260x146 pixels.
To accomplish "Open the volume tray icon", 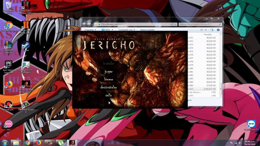I will [x=240, y=143].
